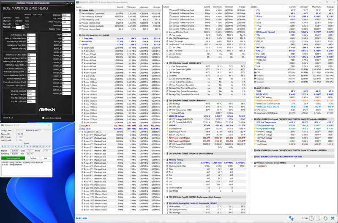Open HWiNFO sensor settings gear icon

point(325,218)
